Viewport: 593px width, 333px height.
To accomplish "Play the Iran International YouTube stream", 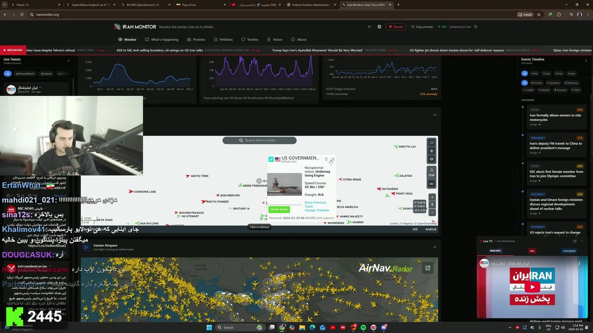I will tap(532, 287).
